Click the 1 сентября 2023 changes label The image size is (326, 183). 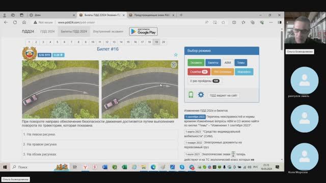click(x=195, y=117)
